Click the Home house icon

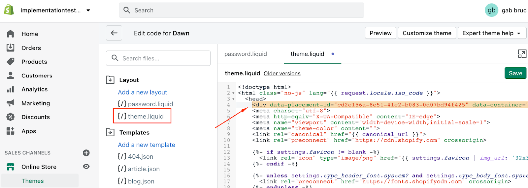point(11,34)
